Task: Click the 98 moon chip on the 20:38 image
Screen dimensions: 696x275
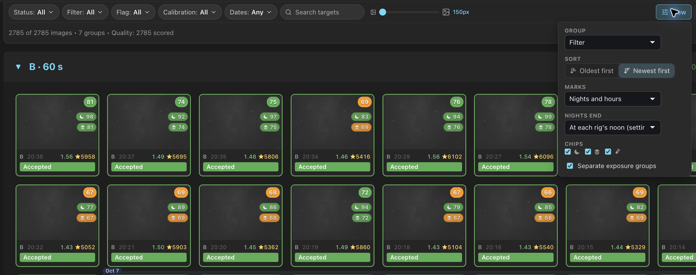Action: (x=87, y=117)
